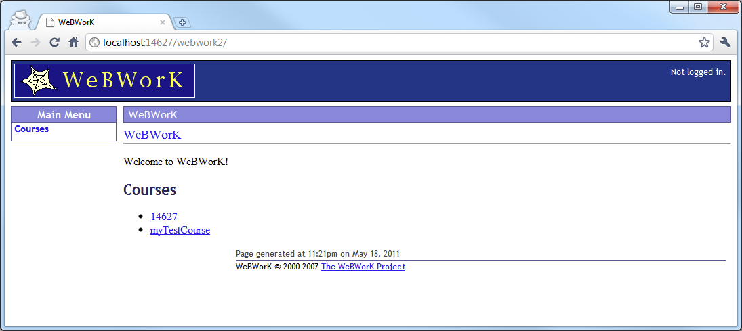Image resolution: width=742 pixels, height=331 pixels.
Task: Reload the page with the refresh icon
Action: point(54,43)
